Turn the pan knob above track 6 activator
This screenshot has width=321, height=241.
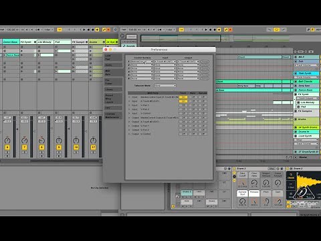(7, 141)
